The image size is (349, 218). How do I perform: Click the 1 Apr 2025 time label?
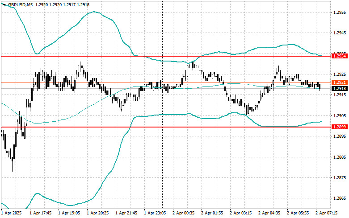tap(12, 213)
